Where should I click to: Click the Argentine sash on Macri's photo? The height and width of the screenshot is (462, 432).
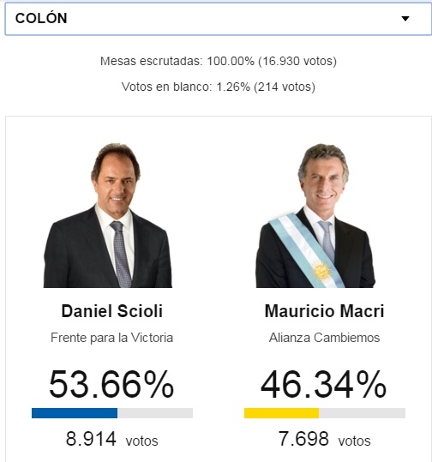tap(307, 250)
